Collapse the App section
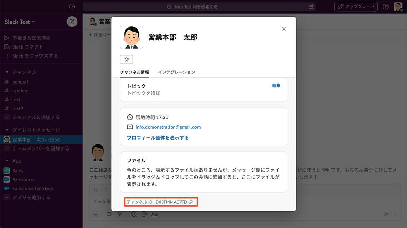 pos(7,161)
